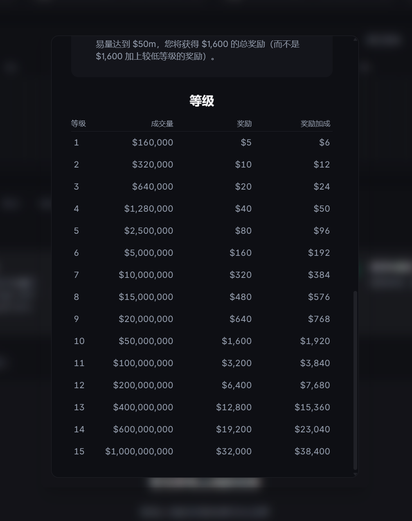Screen dimensions: 412x521
Task: Click the $192 bonus reward cell
Action: tap(319, 253)
